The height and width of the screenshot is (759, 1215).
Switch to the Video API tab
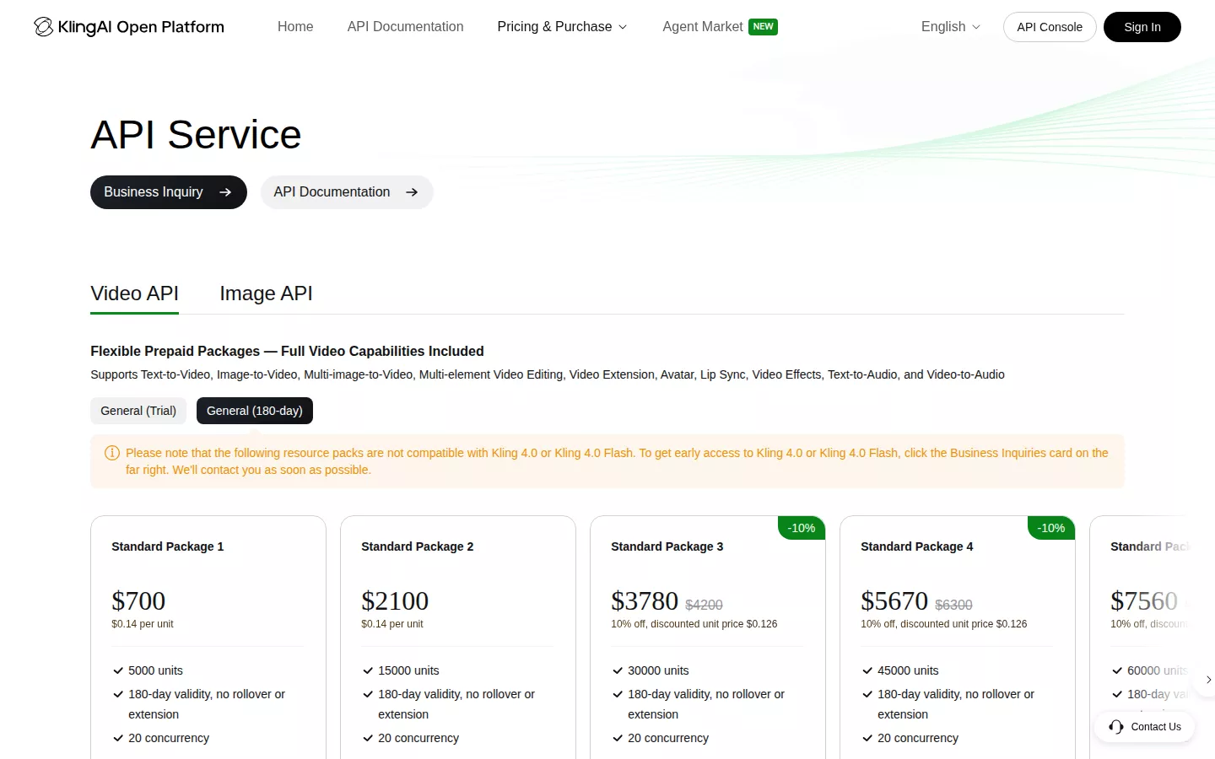coord(135,293)
